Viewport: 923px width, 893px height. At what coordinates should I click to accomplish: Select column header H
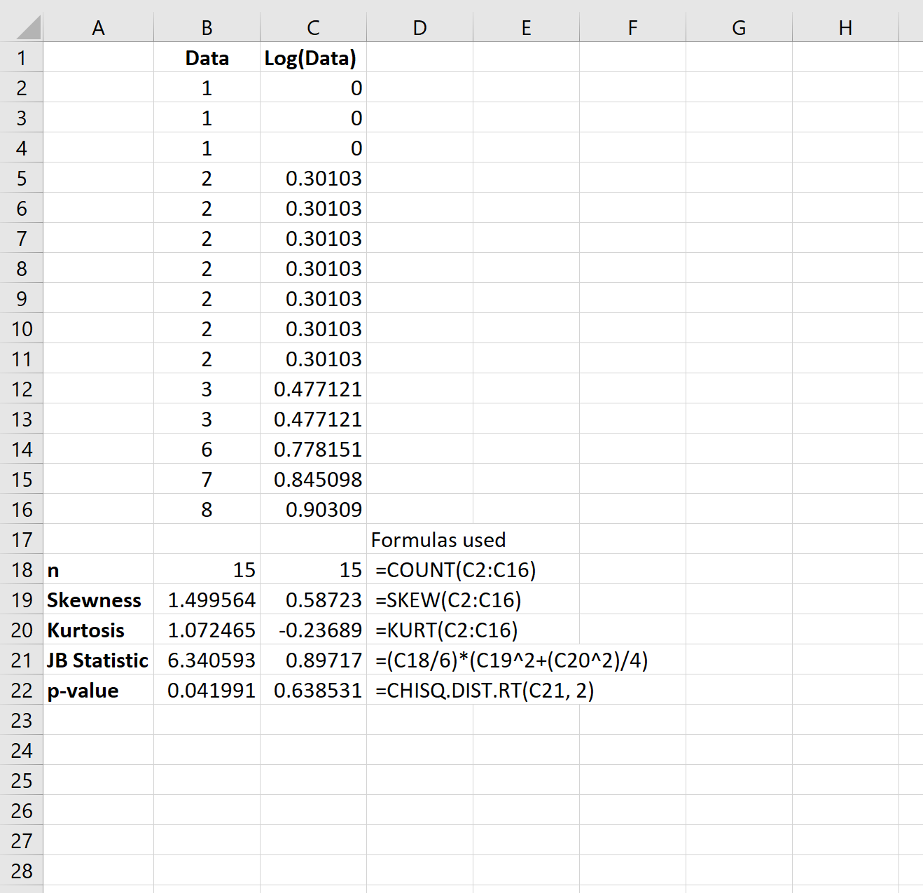pos(845,27)
